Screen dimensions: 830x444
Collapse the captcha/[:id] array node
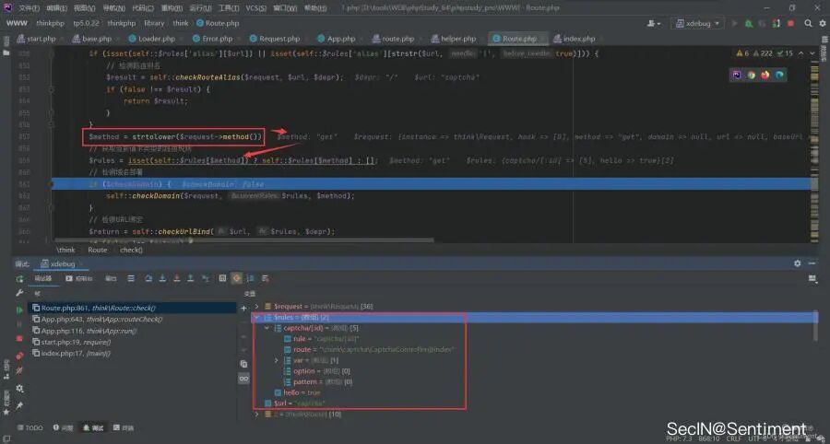click(267, 328)
